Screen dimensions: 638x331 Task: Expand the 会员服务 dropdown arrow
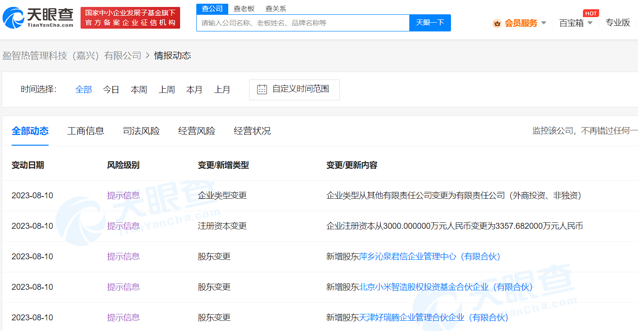(544, 23)
